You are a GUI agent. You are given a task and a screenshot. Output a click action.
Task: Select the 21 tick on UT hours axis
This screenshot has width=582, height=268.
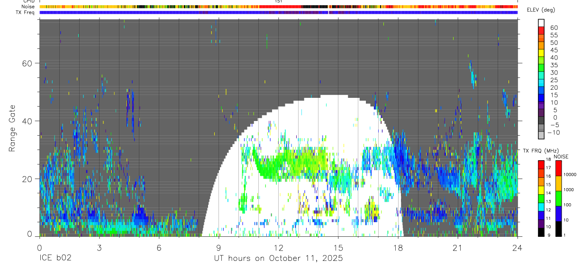[458, 247]
